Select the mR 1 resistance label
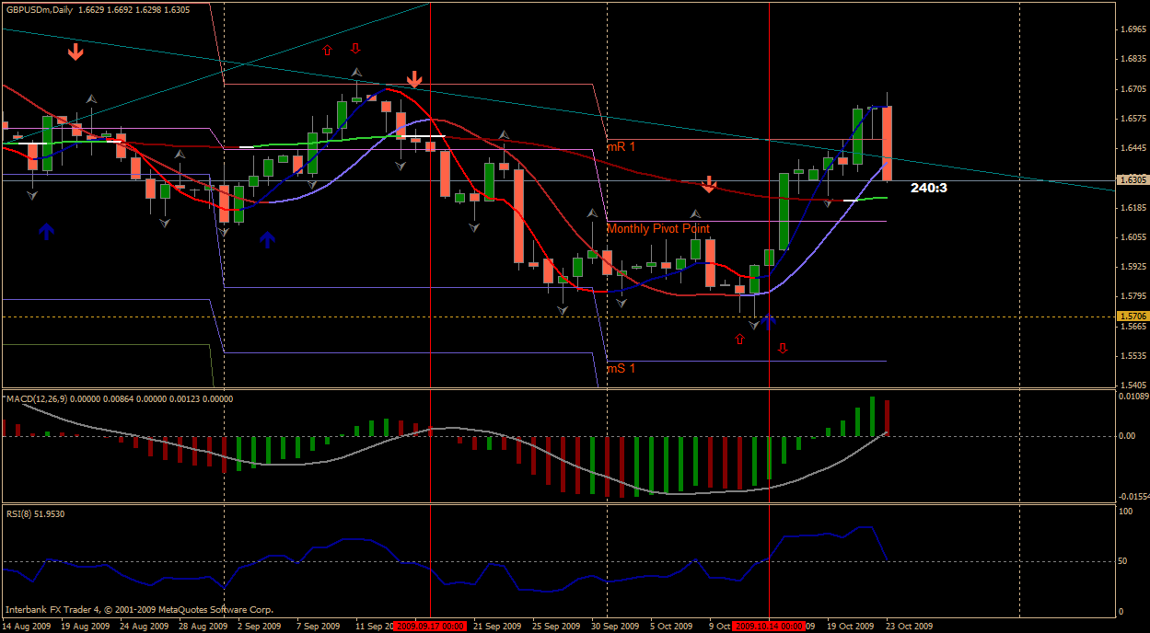This screenshot has height=633, width=1150. click(x=621, y=146)
